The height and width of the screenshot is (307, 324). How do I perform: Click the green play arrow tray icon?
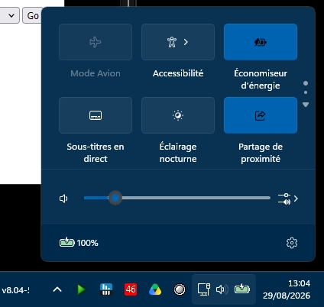point(81,289)
